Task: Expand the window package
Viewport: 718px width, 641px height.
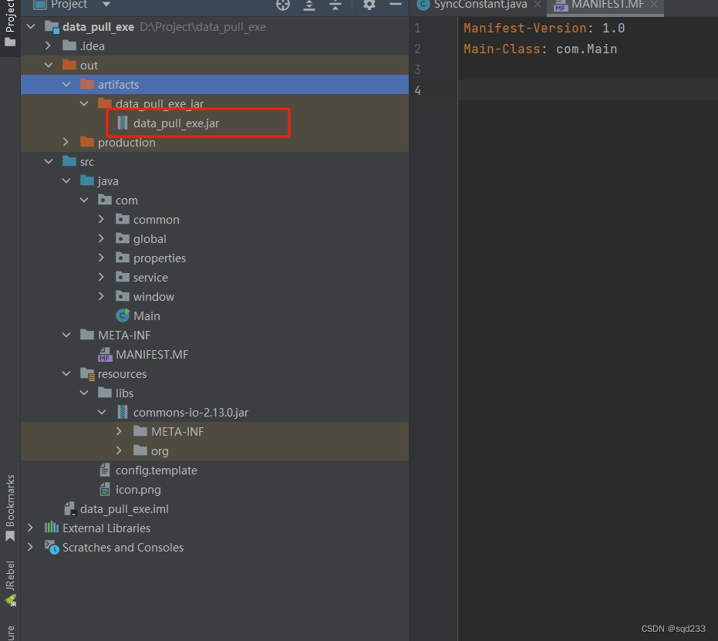Action: click(x=102, y=296)
